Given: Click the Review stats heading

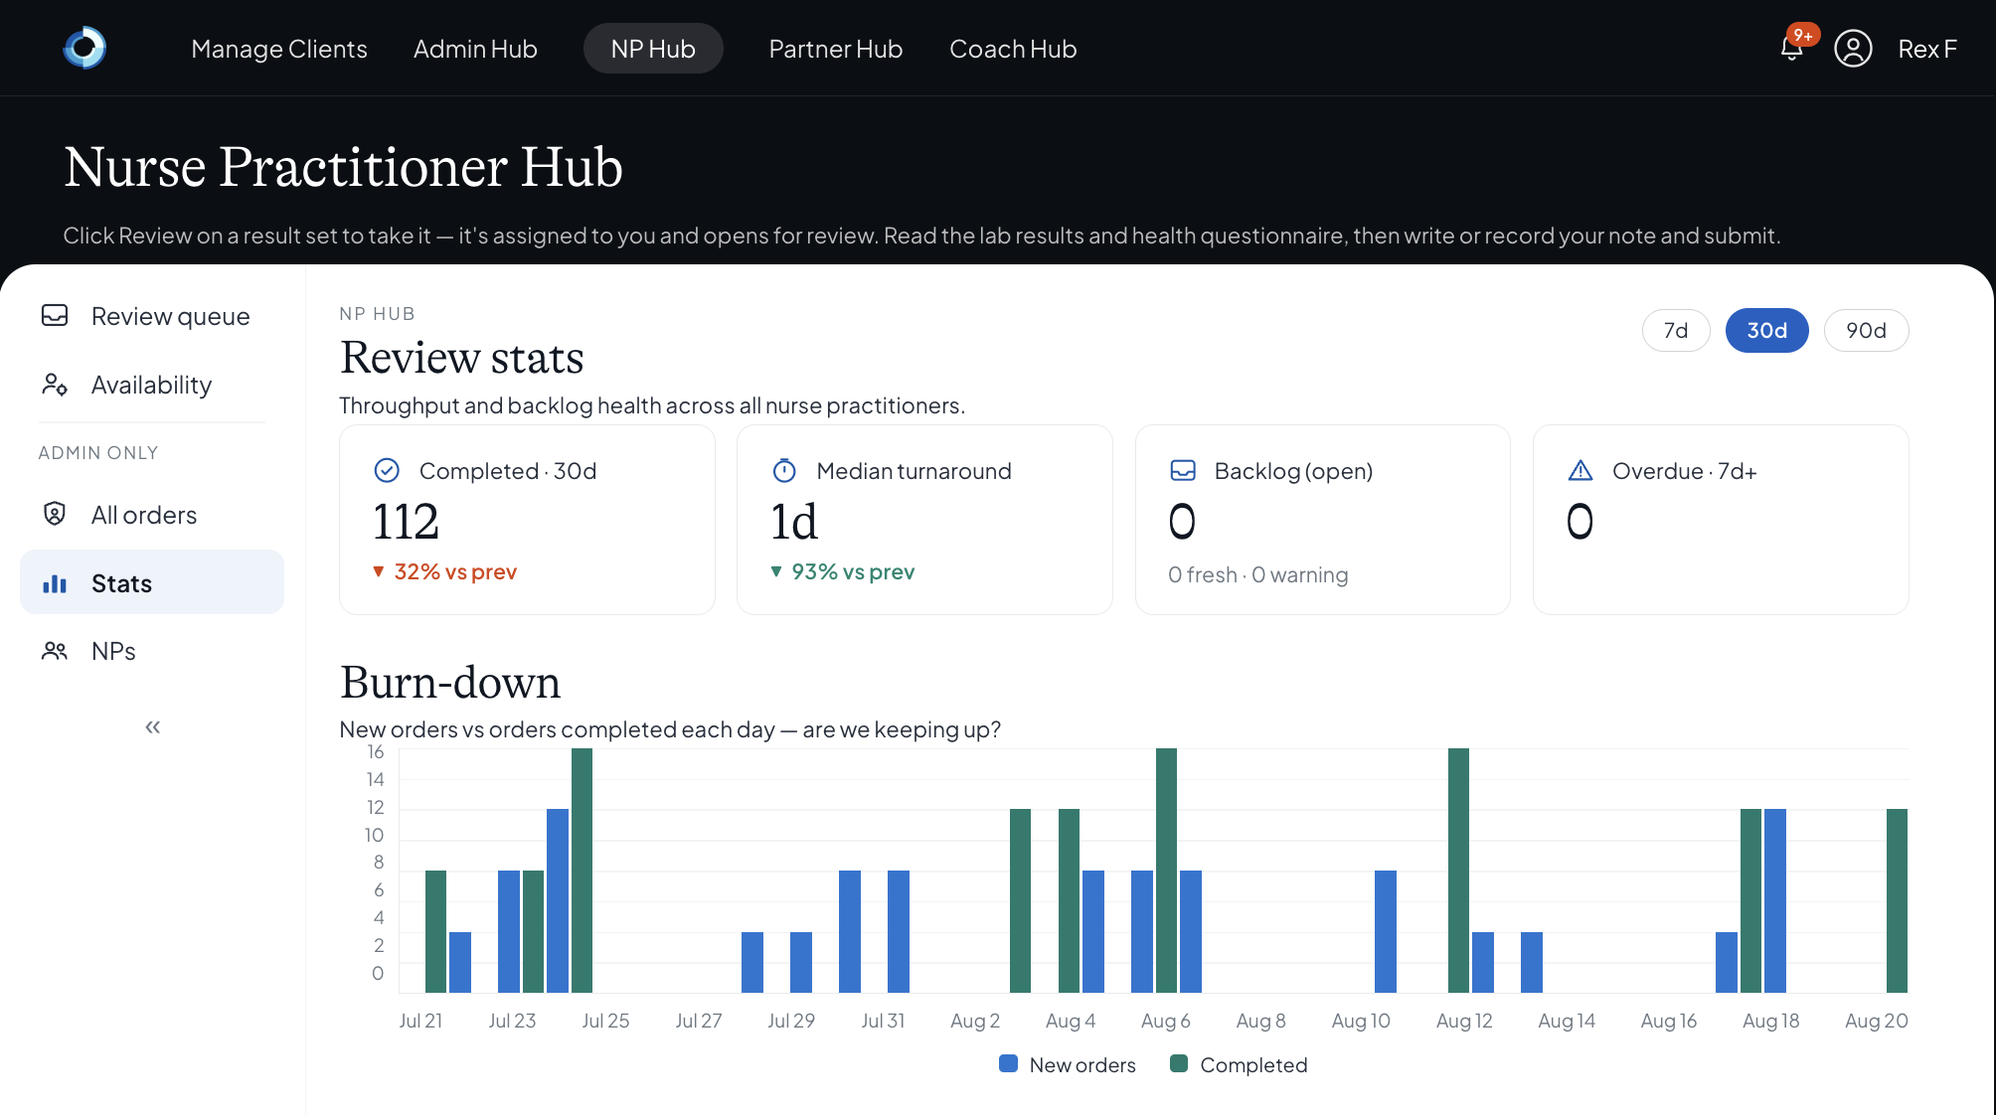Looking at the screenshot, I should tap(462, 358).
